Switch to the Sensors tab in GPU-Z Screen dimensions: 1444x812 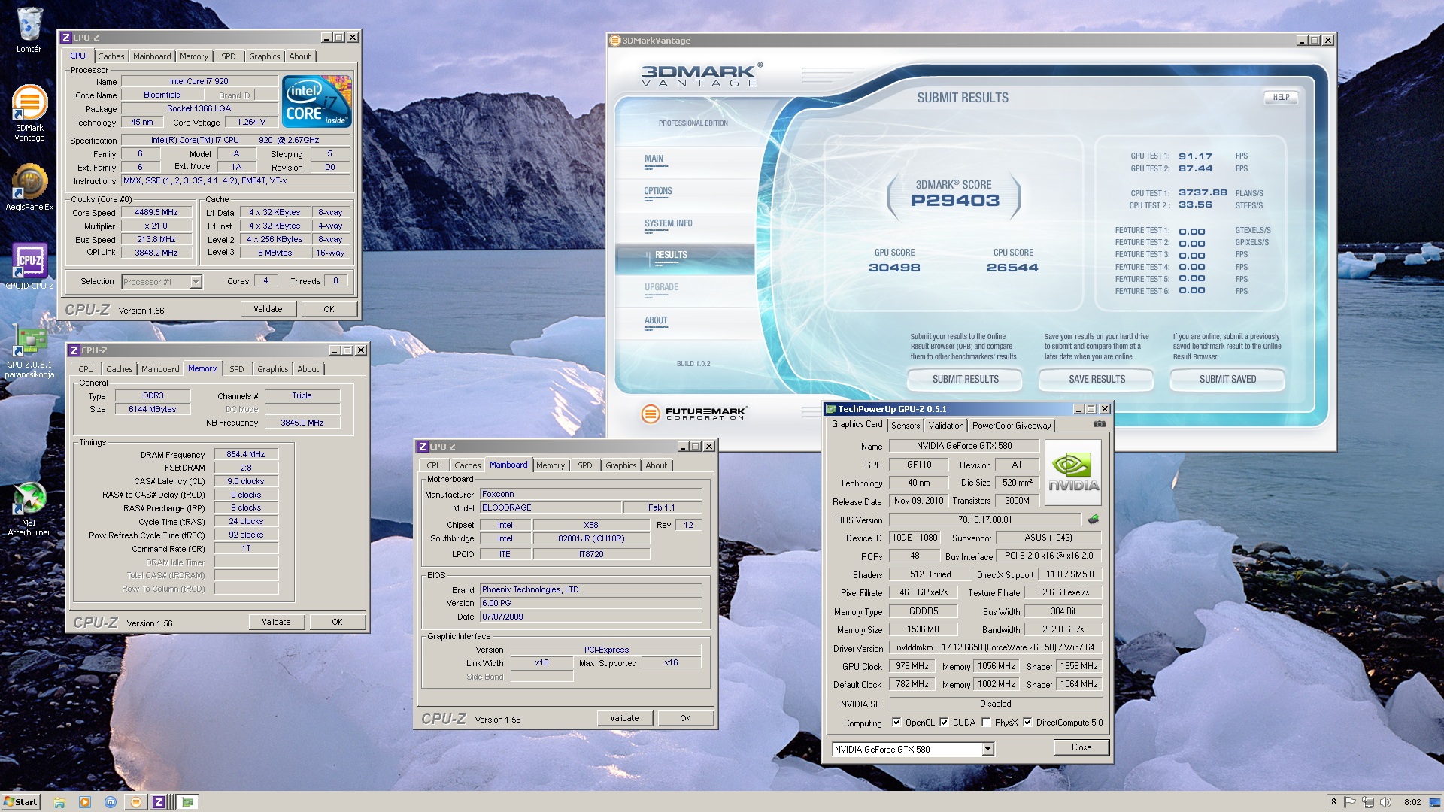click(906, 426)
